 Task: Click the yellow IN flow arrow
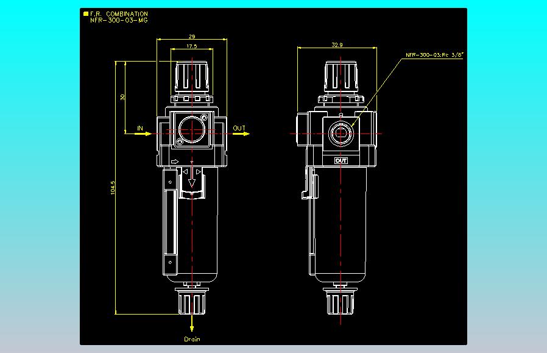coord(143,134)
